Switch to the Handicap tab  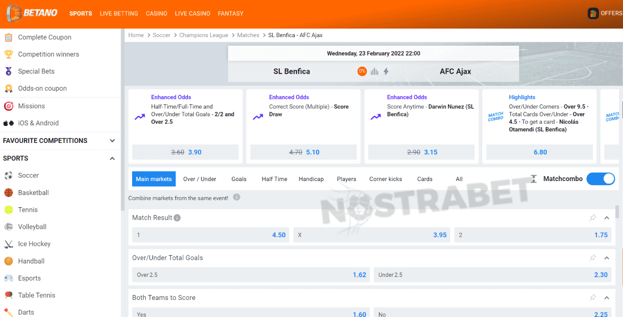(311, 179)
